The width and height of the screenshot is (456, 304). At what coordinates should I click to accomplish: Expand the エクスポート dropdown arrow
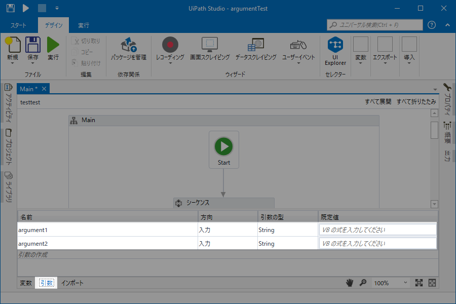pyautogui.click(x=385, y=63)
